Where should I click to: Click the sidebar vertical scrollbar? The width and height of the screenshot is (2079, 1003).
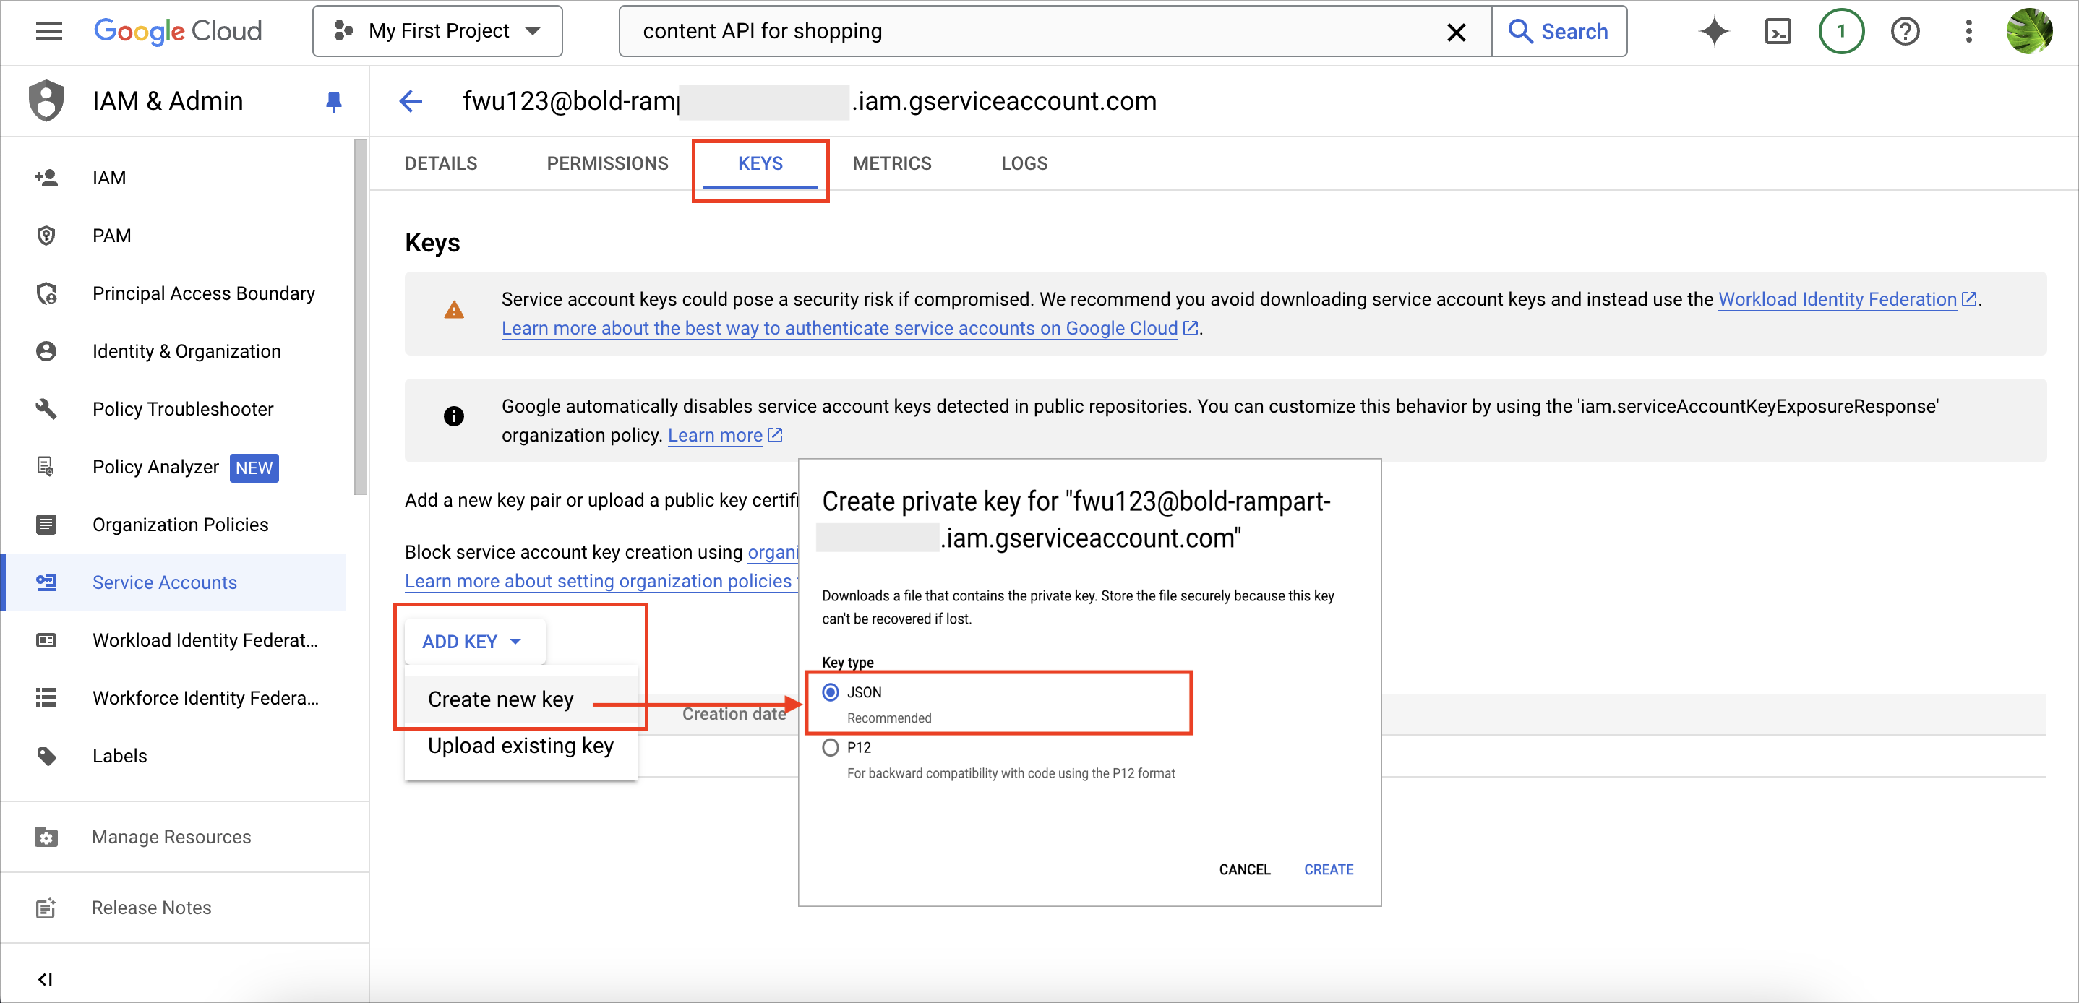coord(360,317)
